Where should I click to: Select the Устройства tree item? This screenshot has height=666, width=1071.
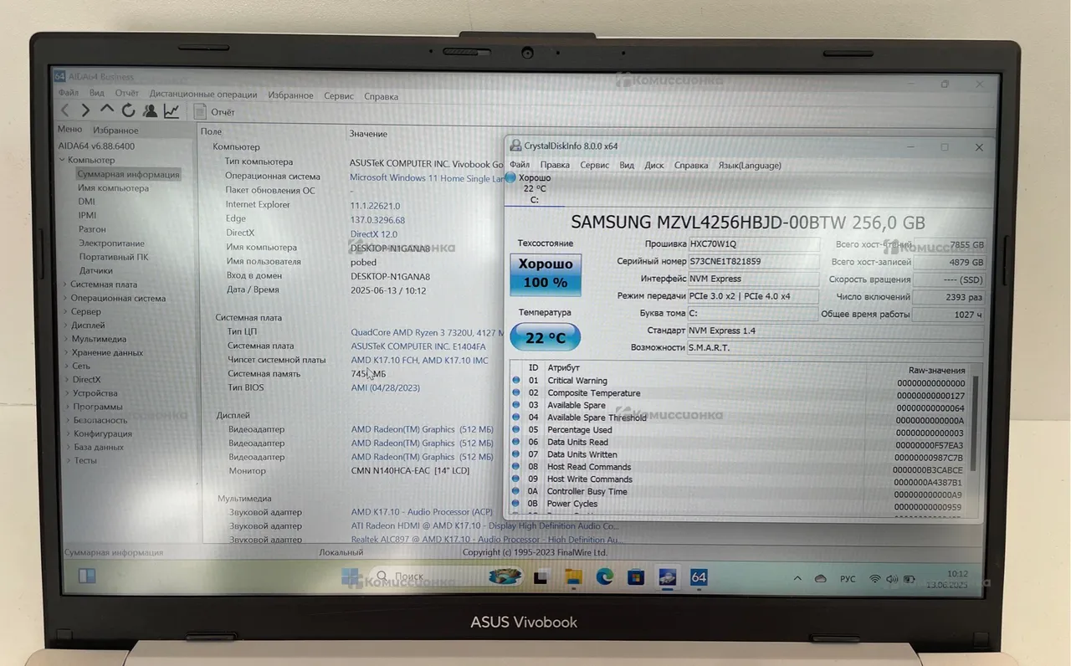tap(95, 393)
